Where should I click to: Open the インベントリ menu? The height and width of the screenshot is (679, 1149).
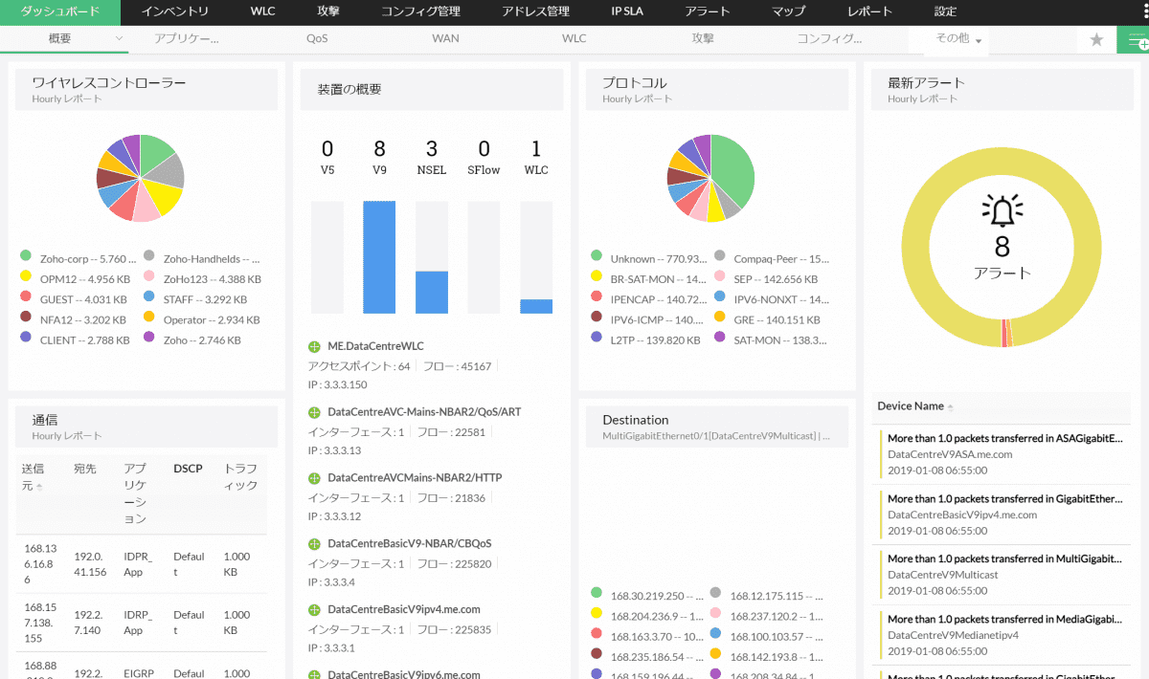coord(175,11)
